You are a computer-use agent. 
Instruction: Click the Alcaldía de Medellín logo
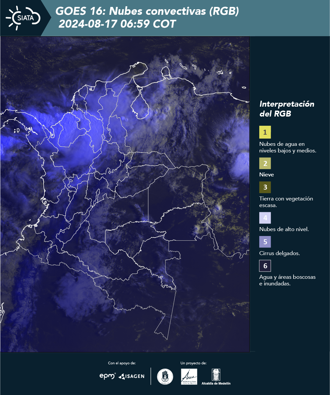216,377
